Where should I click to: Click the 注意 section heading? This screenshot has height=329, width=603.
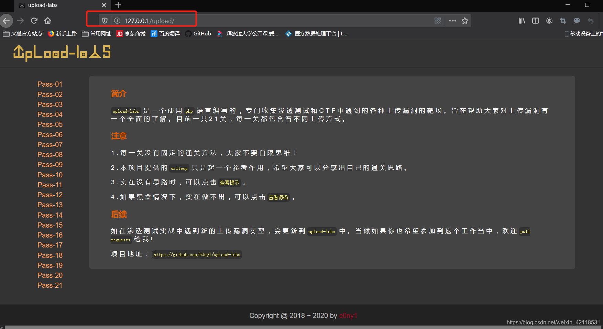[x=119, y=136]
